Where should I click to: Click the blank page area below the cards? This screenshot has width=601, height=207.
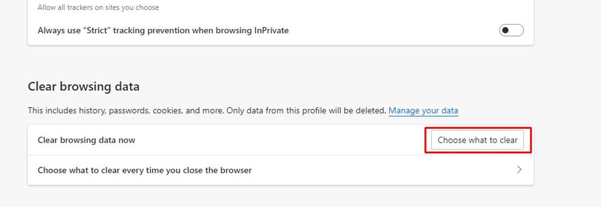click(281, 196)
